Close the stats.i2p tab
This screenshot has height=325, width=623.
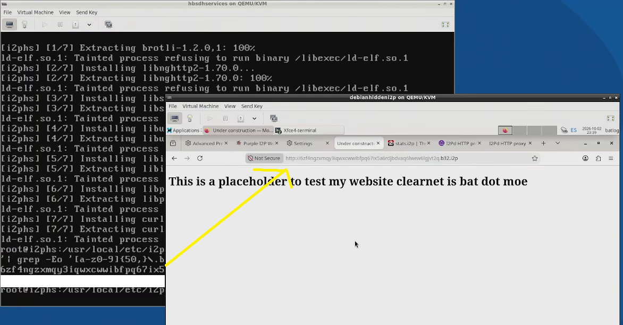428,143
